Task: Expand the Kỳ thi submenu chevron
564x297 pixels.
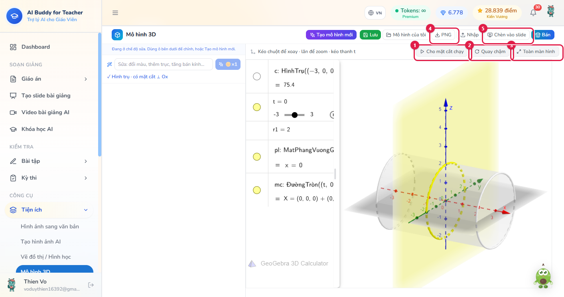Action: point(86,178)
